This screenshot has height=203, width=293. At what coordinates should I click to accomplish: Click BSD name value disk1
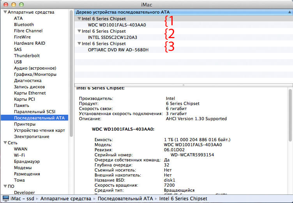[x=169, y=180]
